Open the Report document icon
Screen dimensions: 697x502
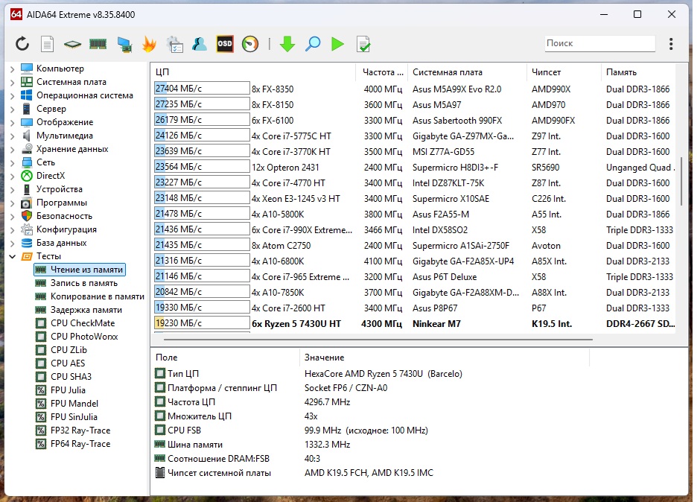(x=47, y=44)
